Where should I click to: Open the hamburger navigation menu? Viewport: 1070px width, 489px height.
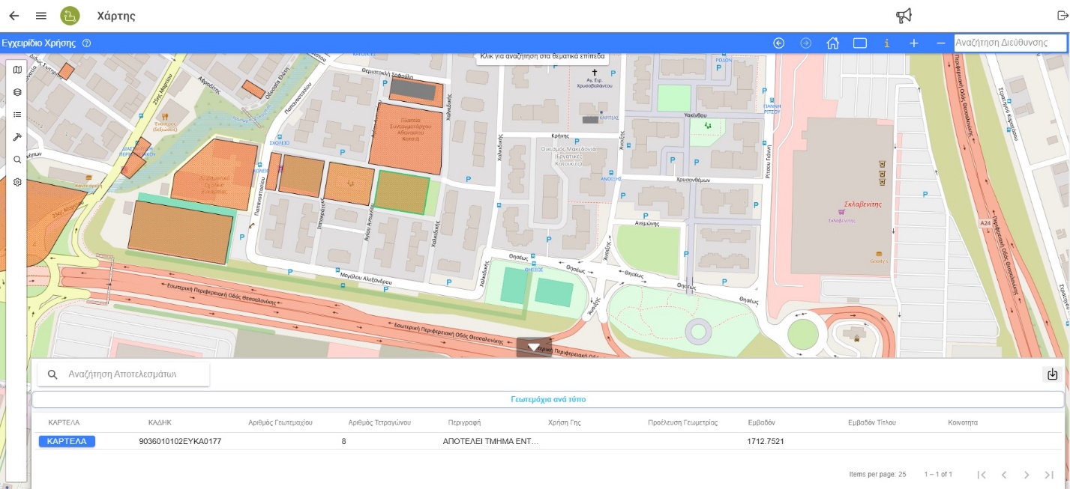point(41,16)
